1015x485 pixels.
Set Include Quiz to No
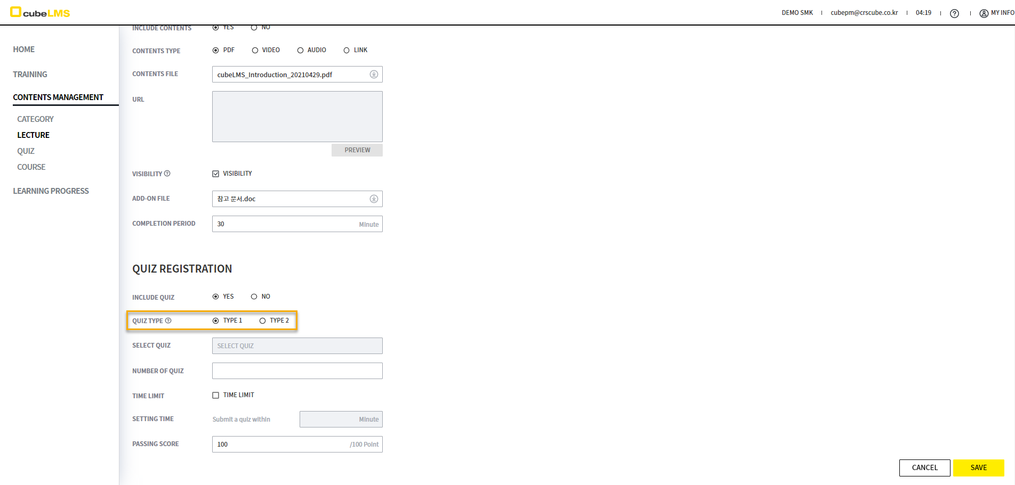point(254,297)
